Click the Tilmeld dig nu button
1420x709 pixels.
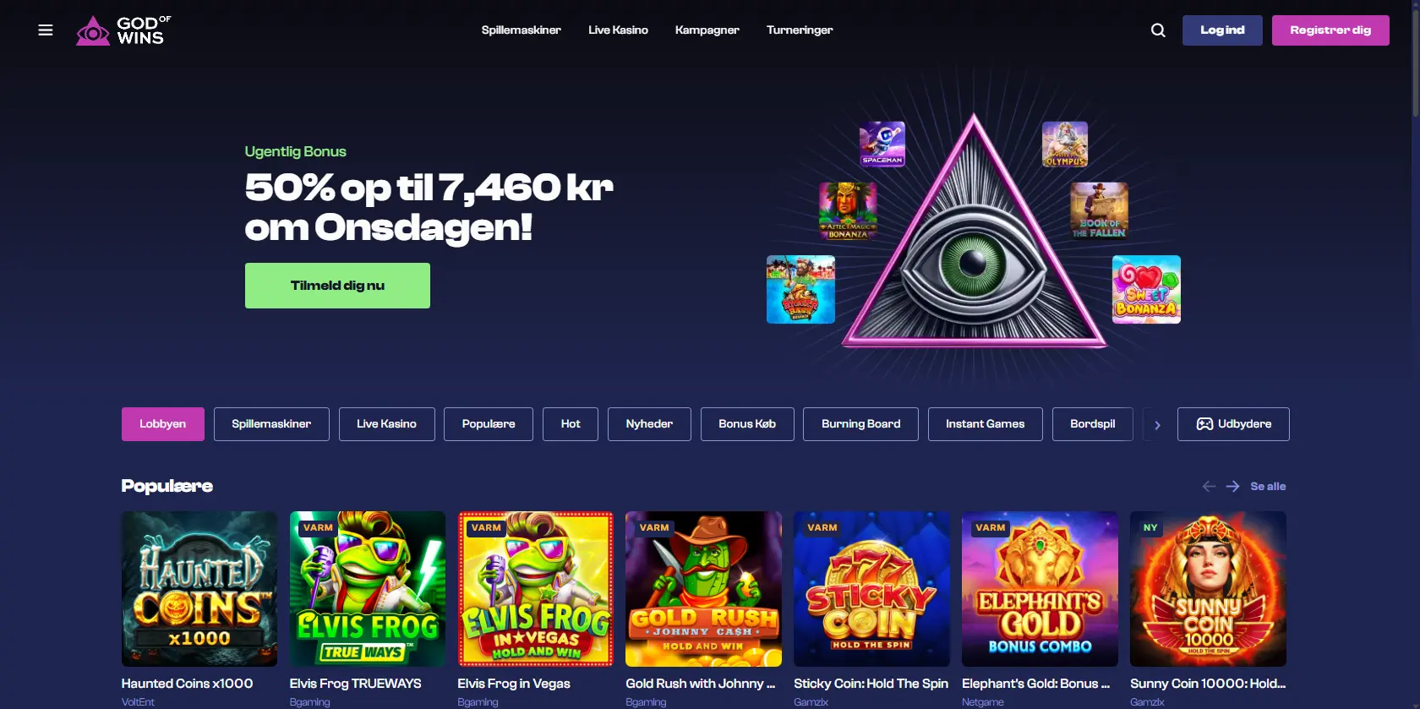337,286
